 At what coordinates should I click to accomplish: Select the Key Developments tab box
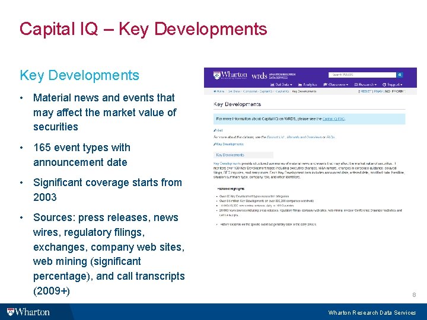click(x=243, y=155)
